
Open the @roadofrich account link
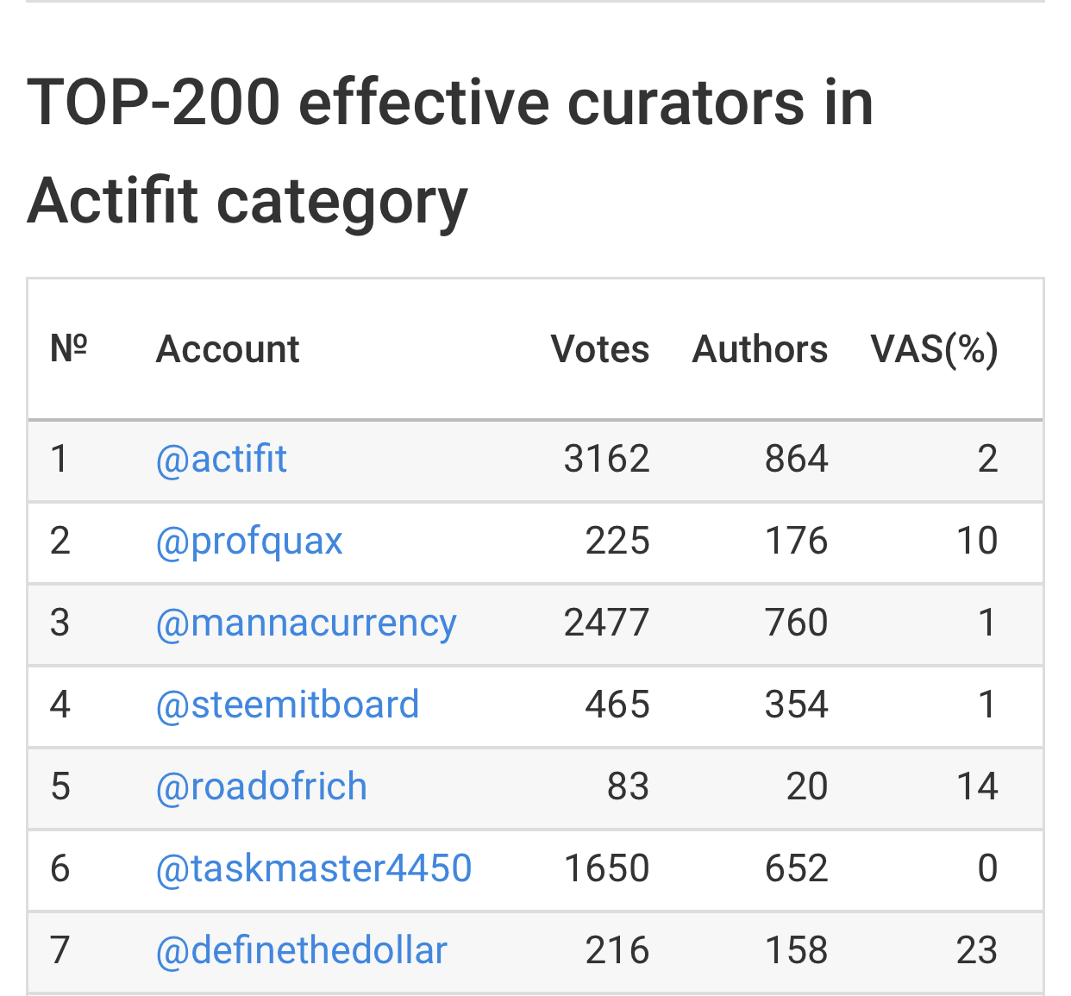coord(261,786)
